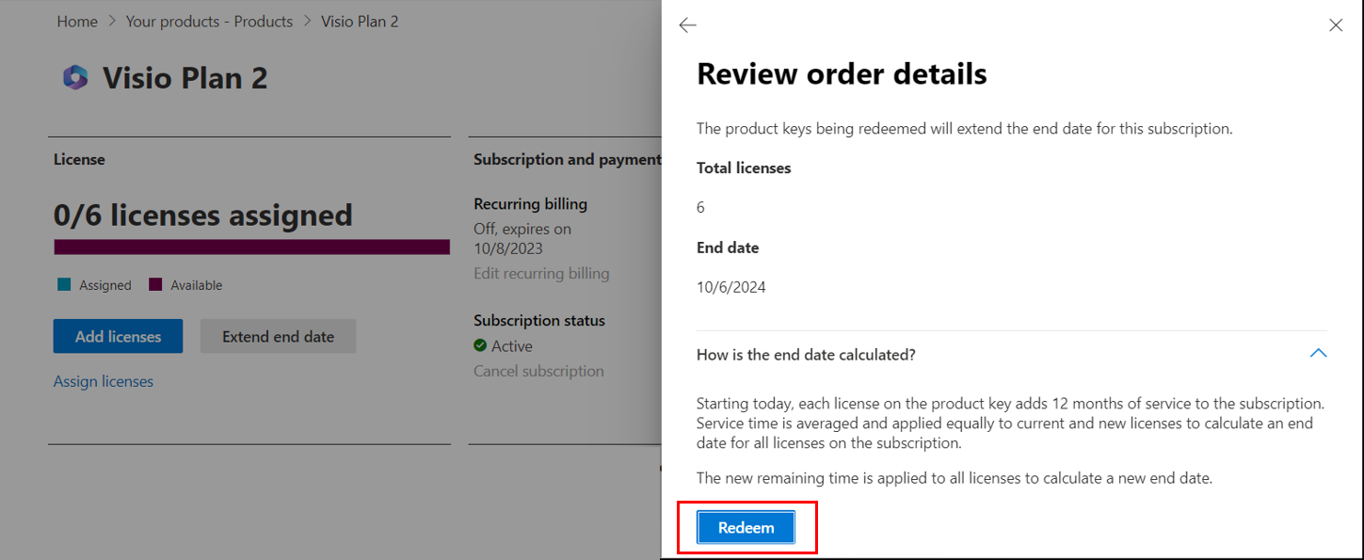This screenshot has height=560, width=1364.
Task: Click the Visio Plan 2 breadcrumb item
Action: (x=360, y=21)
